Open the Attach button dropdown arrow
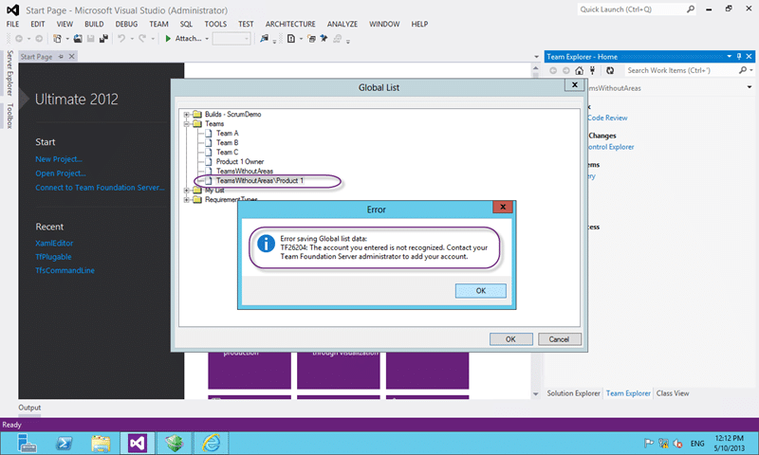The width and height of the screenshot is (759, 455). point(207,39)
